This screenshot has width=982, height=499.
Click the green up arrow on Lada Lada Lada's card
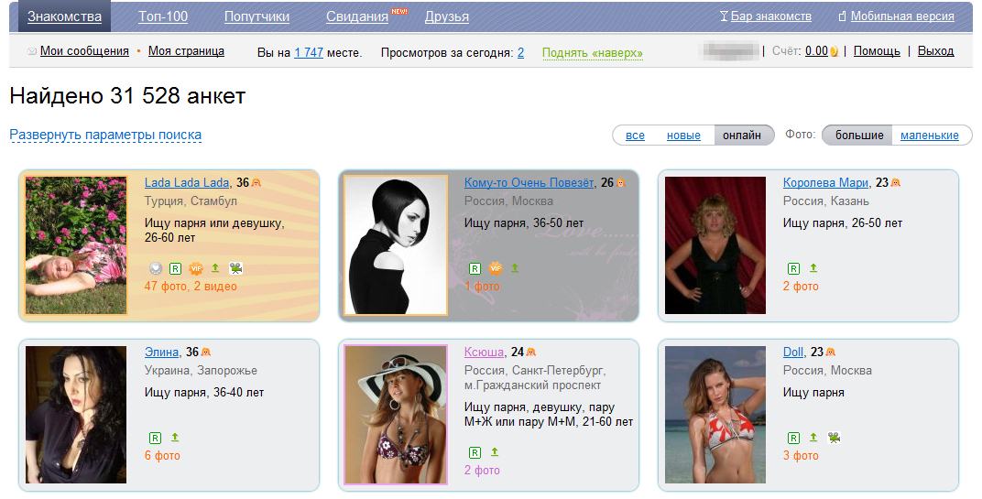[215, 268]
